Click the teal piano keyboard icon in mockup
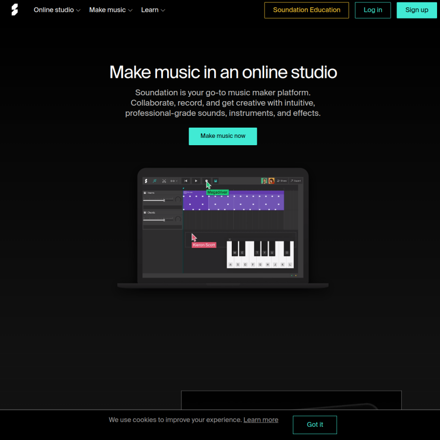The image size is (440, 440). (x=216, y=181)
